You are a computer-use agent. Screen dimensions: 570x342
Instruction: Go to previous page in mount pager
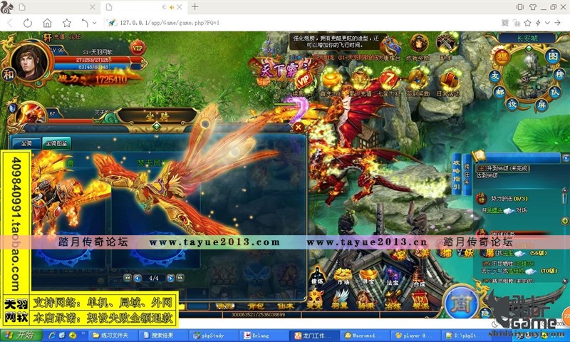point(136,278)
